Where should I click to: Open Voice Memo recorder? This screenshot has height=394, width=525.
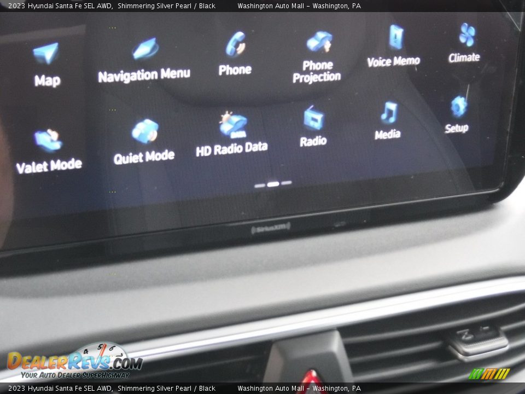395,38
